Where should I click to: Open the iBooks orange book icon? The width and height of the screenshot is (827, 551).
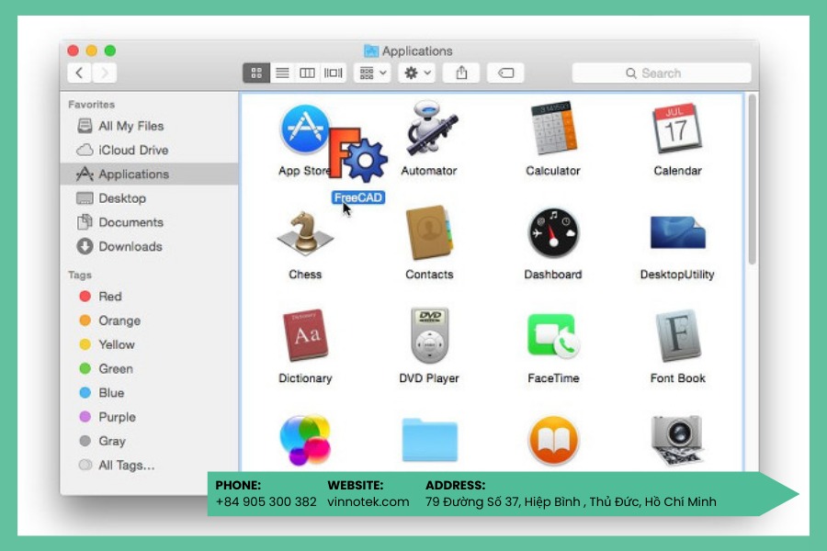tap(553, 440)
